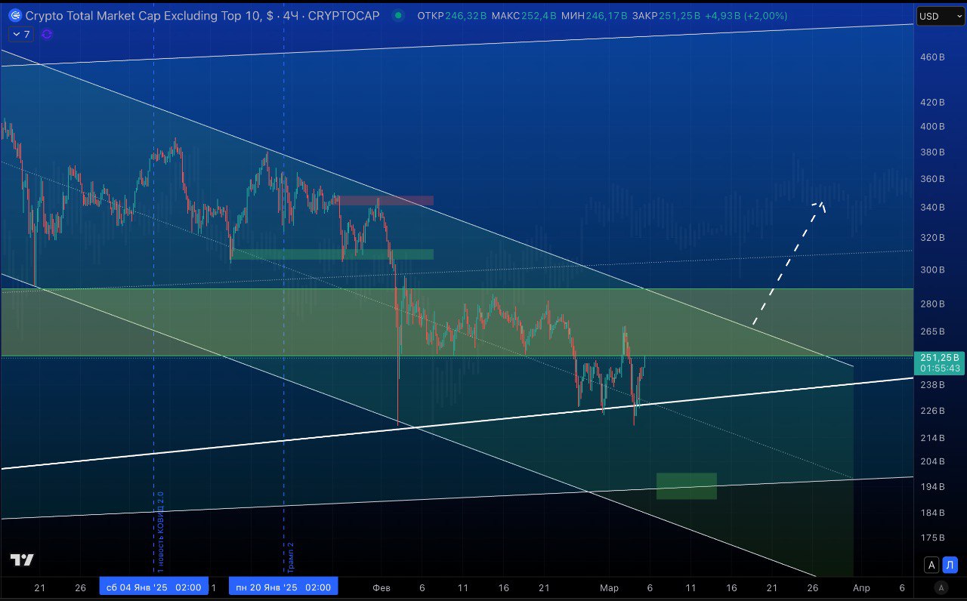Image resolution: width=967 pixels, height=601 pixels.
Task: Click the 400 B price scale label
Action: coord(931,126)
